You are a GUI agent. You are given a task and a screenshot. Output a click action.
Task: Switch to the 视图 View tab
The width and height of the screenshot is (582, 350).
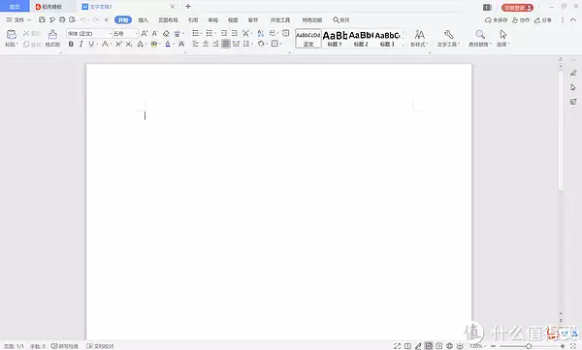click(233, 19)
